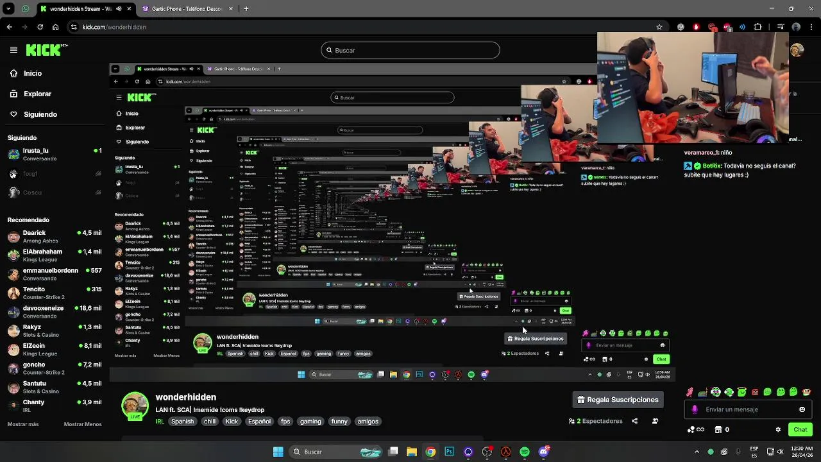This screenshot has width=821, height=462.
Task: Click wonderhidden LIVE avatar on main page
Action: click(x=135, y=406)
